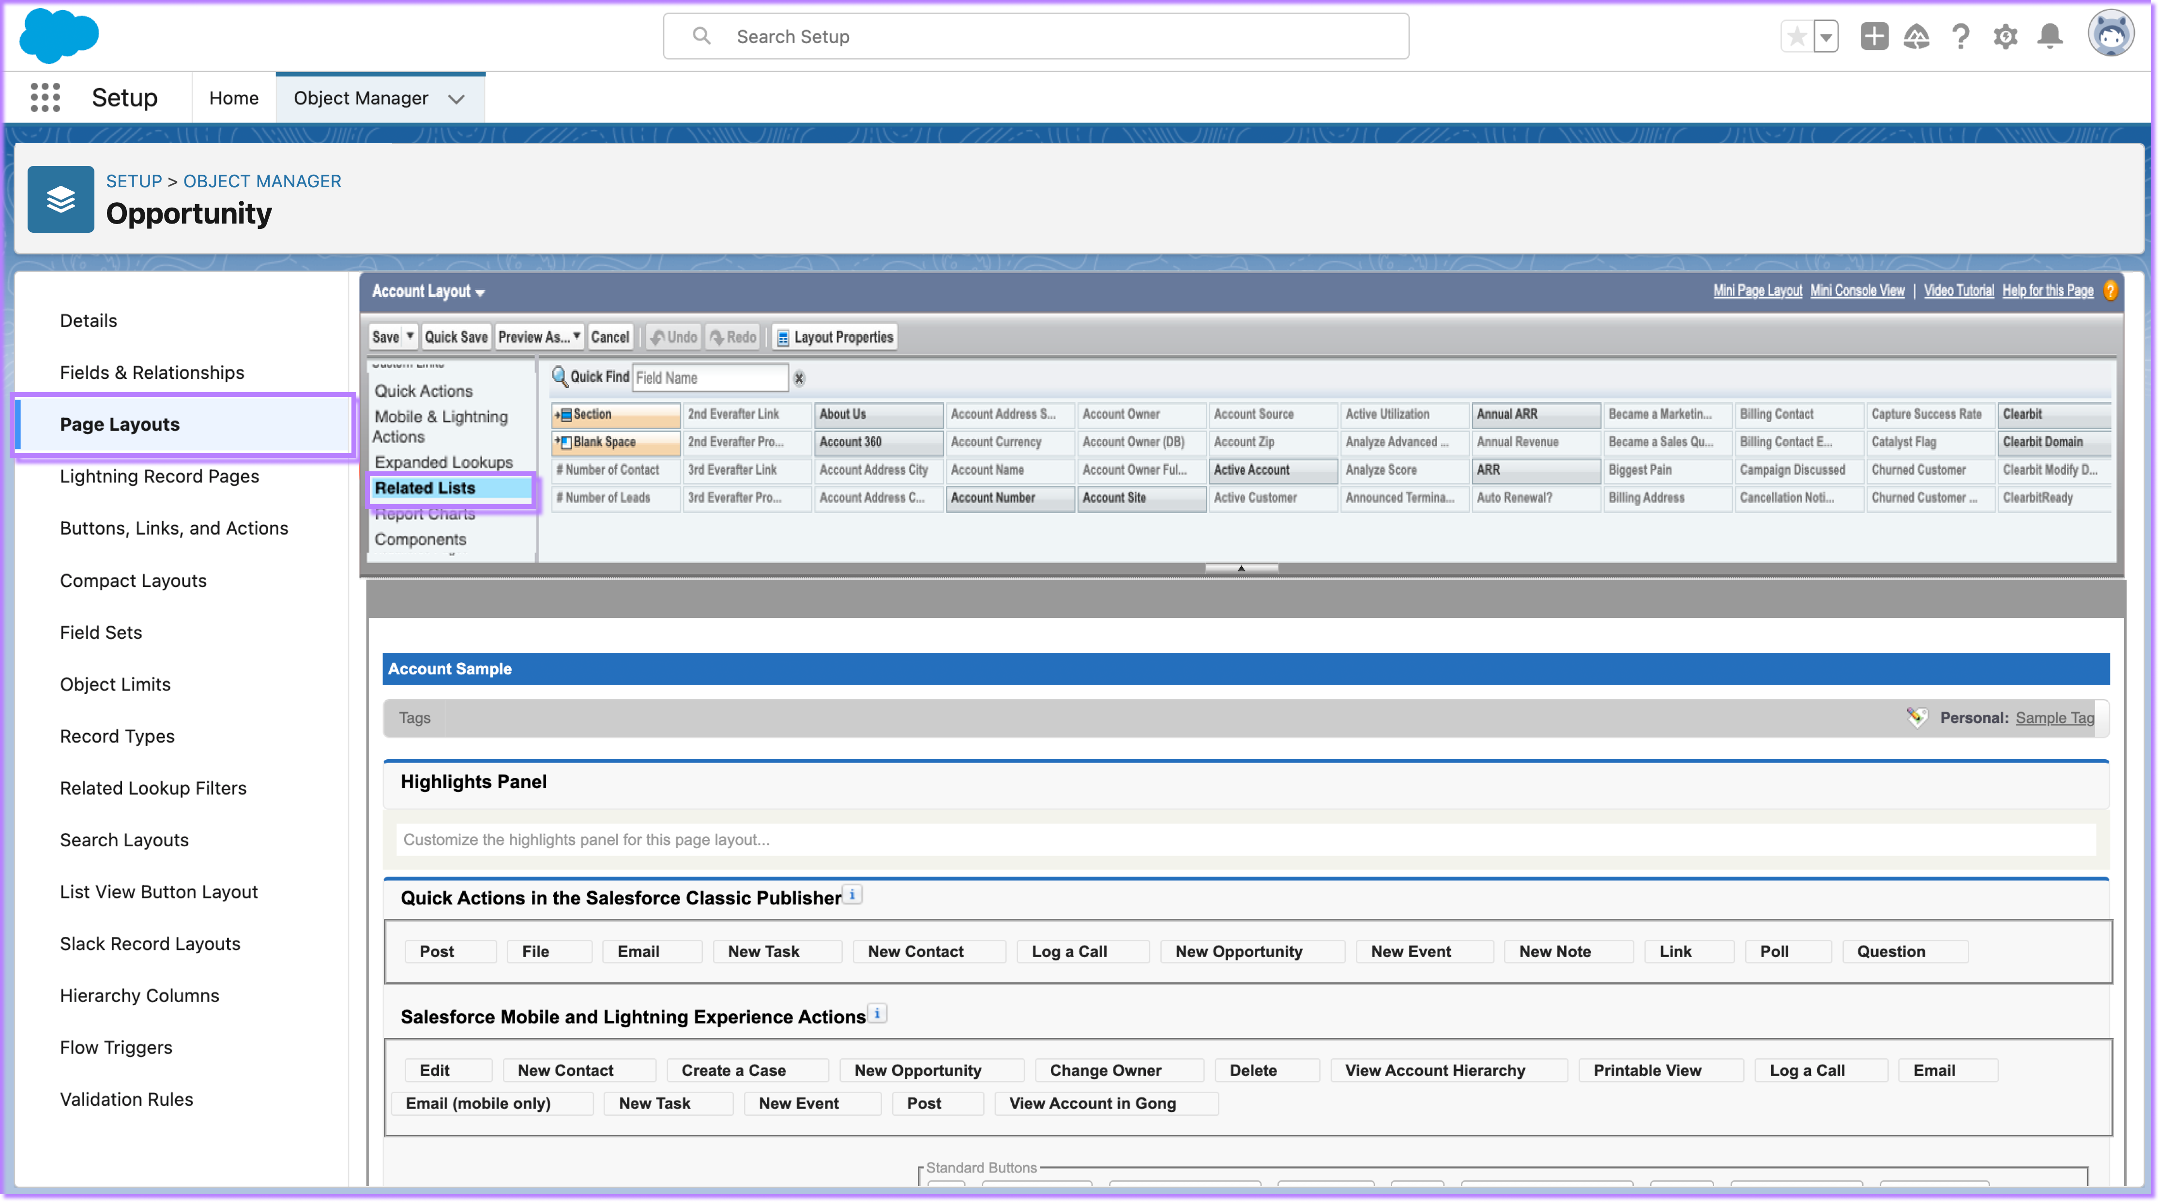
Task: Open the notifications bell
Action: tap(2050, 36)
